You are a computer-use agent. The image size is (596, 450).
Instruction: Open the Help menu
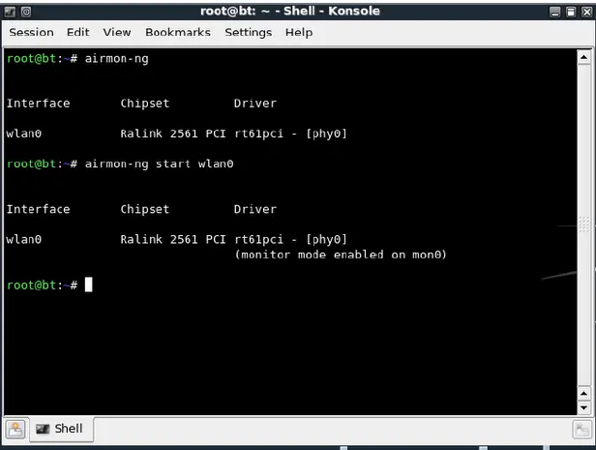coord(299,32)
